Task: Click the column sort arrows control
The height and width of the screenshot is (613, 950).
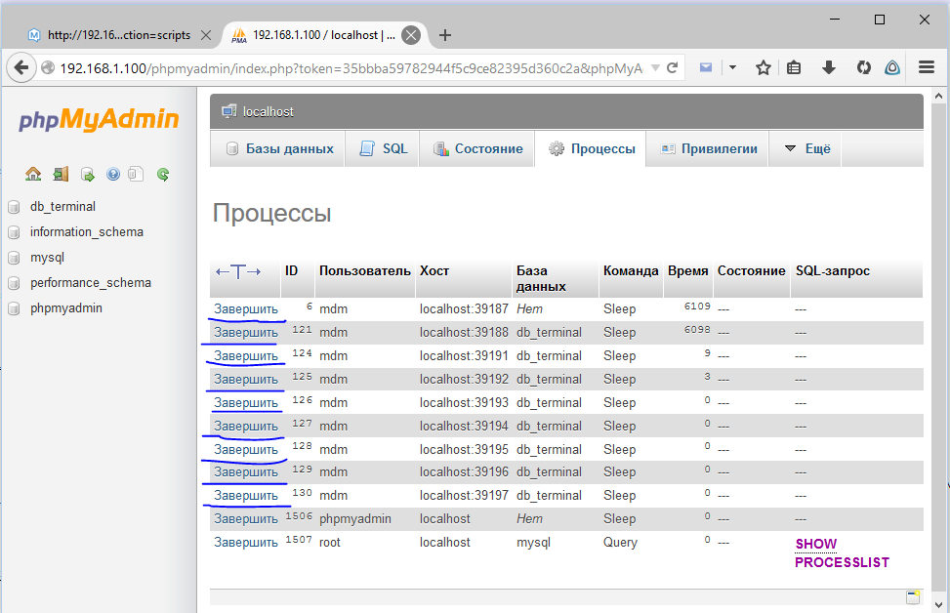Action: (238, 271)
